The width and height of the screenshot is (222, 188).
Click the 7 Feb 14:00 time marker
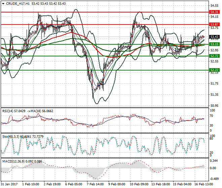96,184
